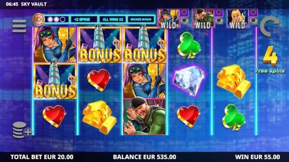Select the blonde woman wild card
289x162 pixels.
click(x=238, y=19)
